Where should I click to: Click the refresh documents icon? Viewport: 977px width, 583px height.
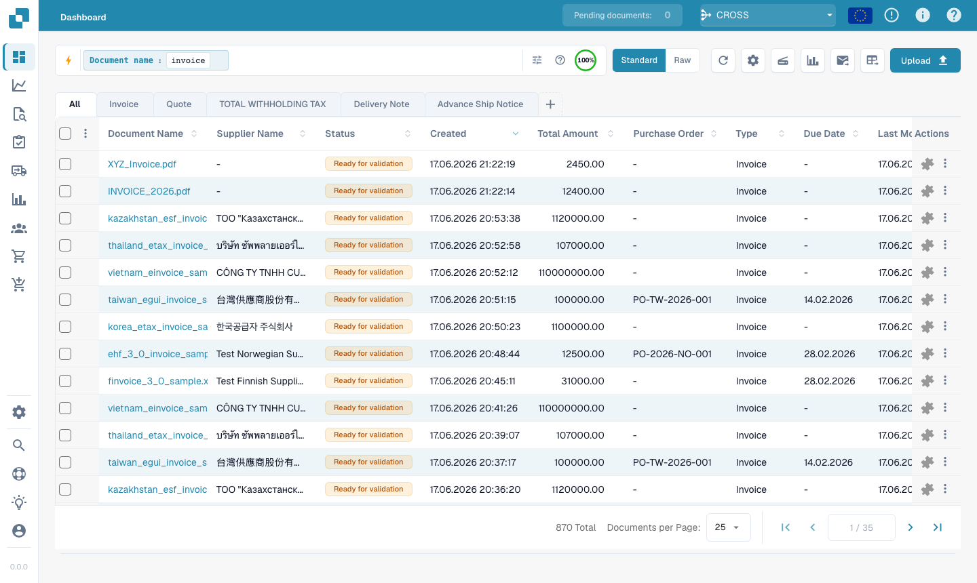click(x=723, y=60)
